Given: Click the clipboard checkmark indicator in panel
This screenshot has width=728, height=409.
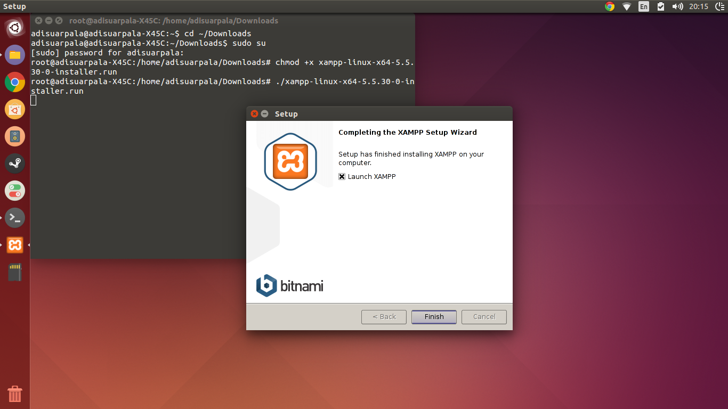Looking at the screenshot, I should tap(661, 6).
